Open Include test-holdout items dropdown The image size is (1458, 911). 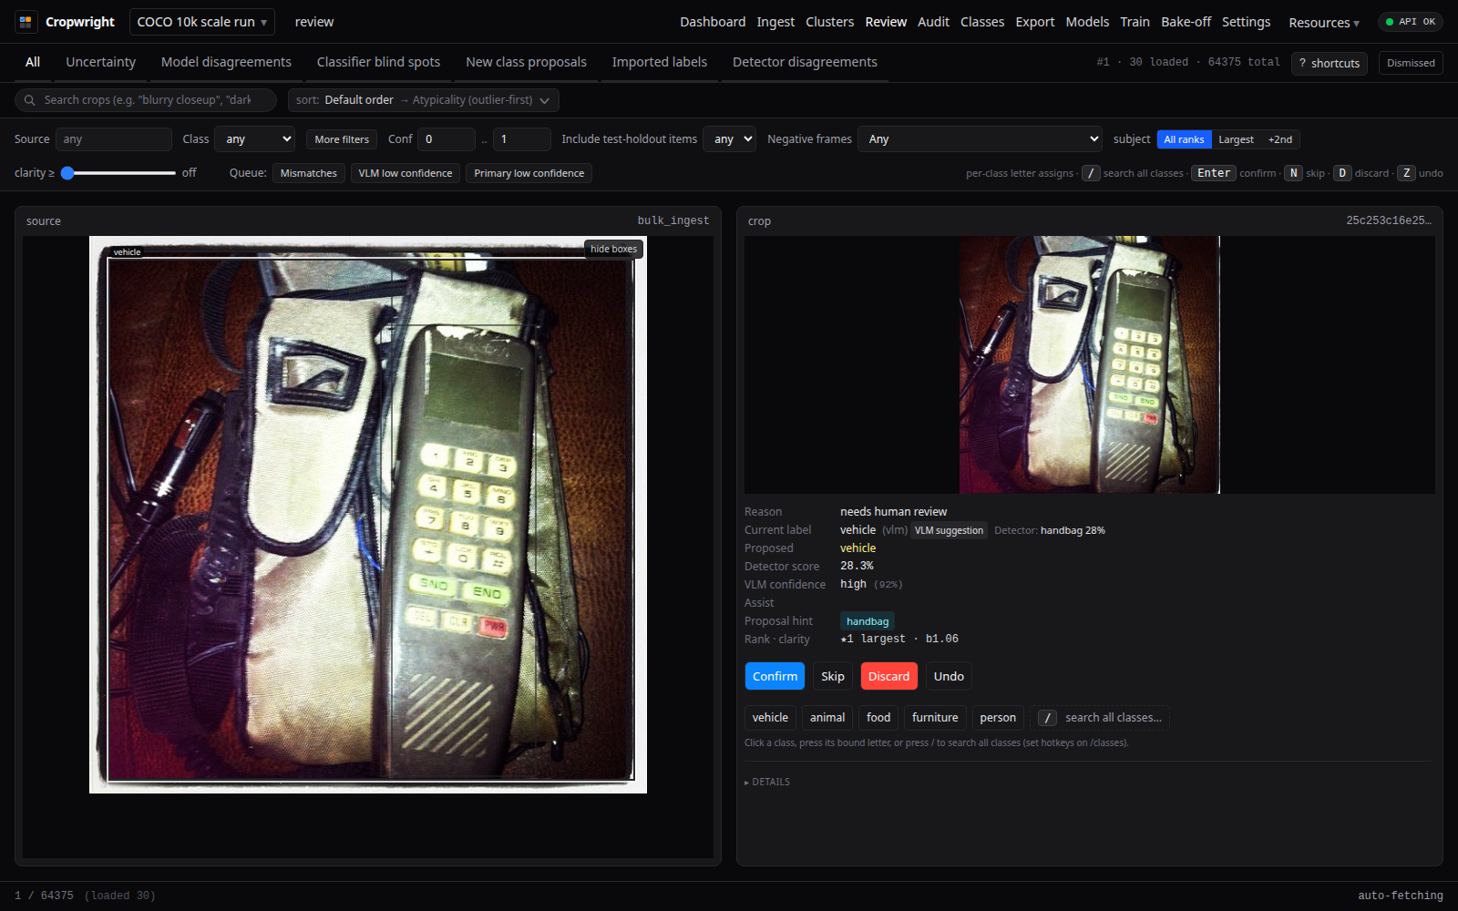point(729,139)
